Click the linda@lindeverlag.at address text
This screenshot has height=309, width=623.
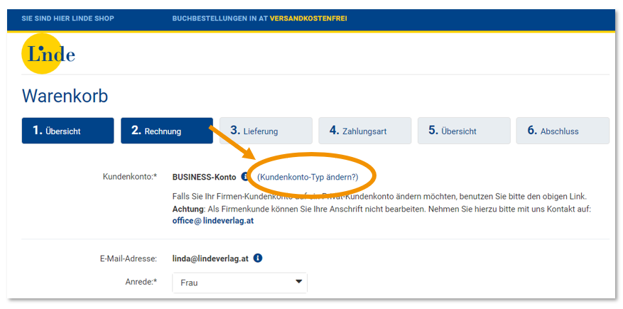pyautogui.click(x=210, y=259)
